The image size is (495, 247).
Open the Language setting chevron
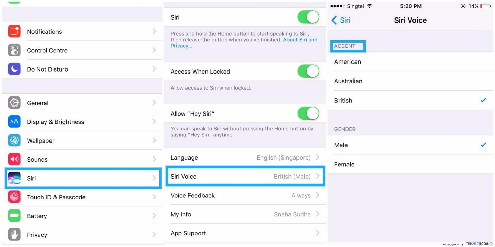[x=318, y=157]
